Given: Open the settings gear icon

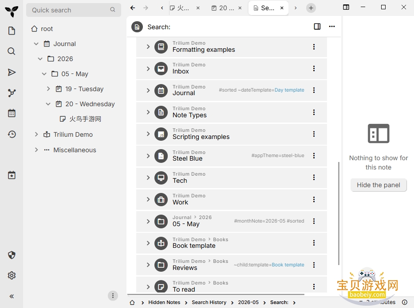Looking at the screenshot, I should (12, 275).
